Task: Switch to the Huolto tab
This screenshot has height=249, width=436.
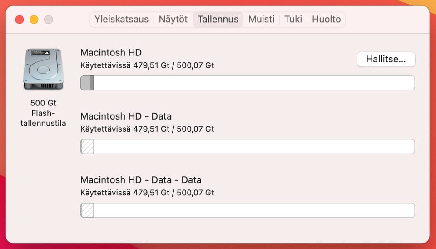Action: pos(326,19)
